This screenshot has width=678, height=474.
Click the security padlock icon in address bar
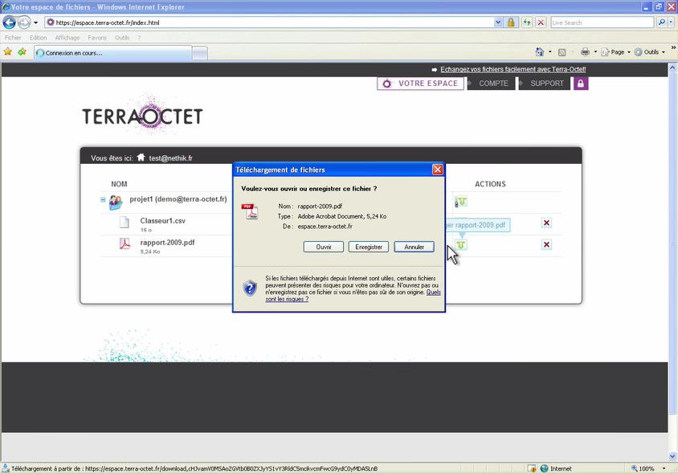tap(511, 22)
